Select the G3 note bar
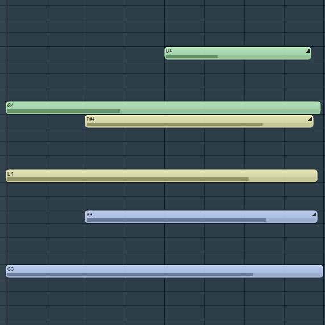The height and width of the screenshot is (325, 325). pyautogui.click(x=164, y=272)
